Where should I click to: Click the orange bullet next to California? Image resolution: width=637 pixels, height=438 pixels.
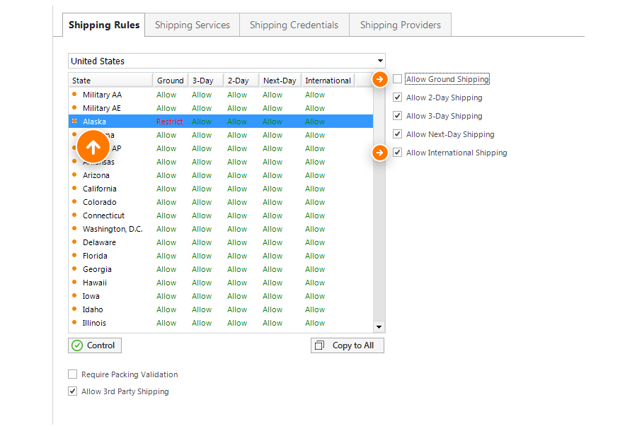74,188
